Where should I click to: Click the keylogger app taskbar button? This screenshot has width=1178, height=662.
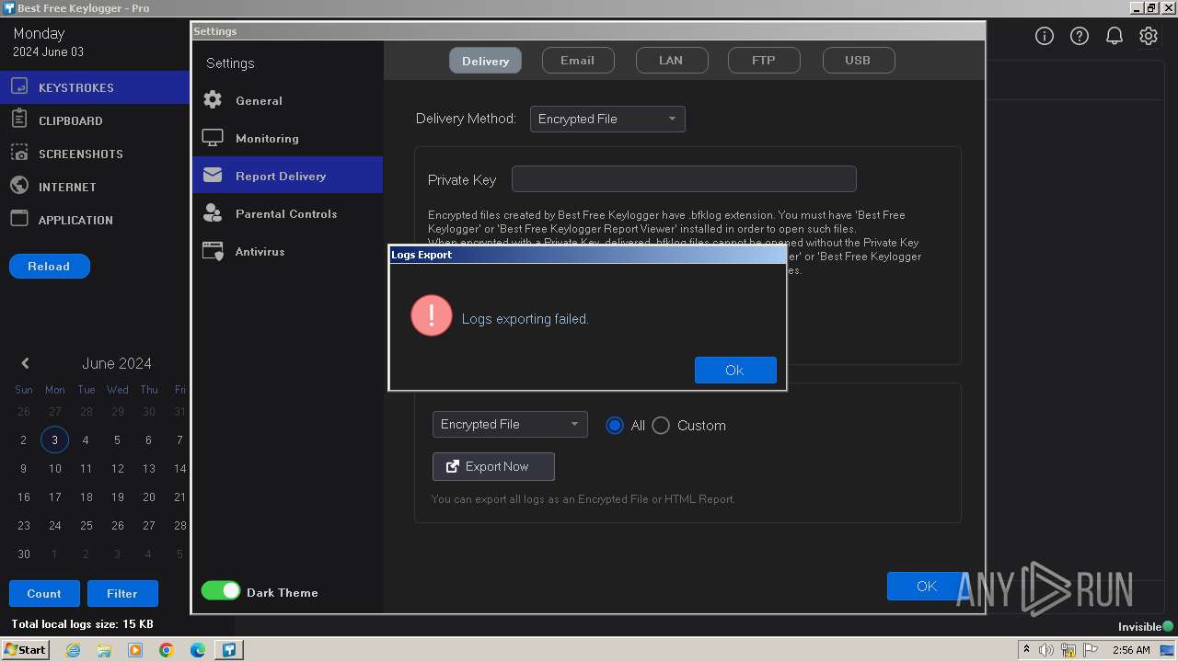click(x=229, y=650)
